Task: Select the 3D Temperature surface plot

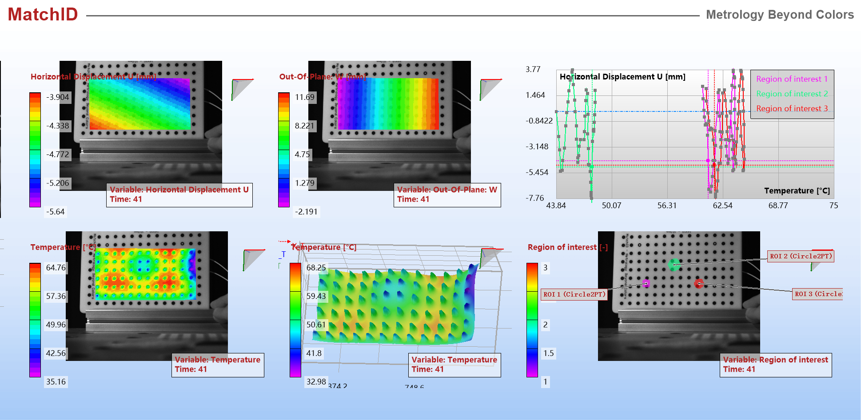Action: (x=396, y=305)
